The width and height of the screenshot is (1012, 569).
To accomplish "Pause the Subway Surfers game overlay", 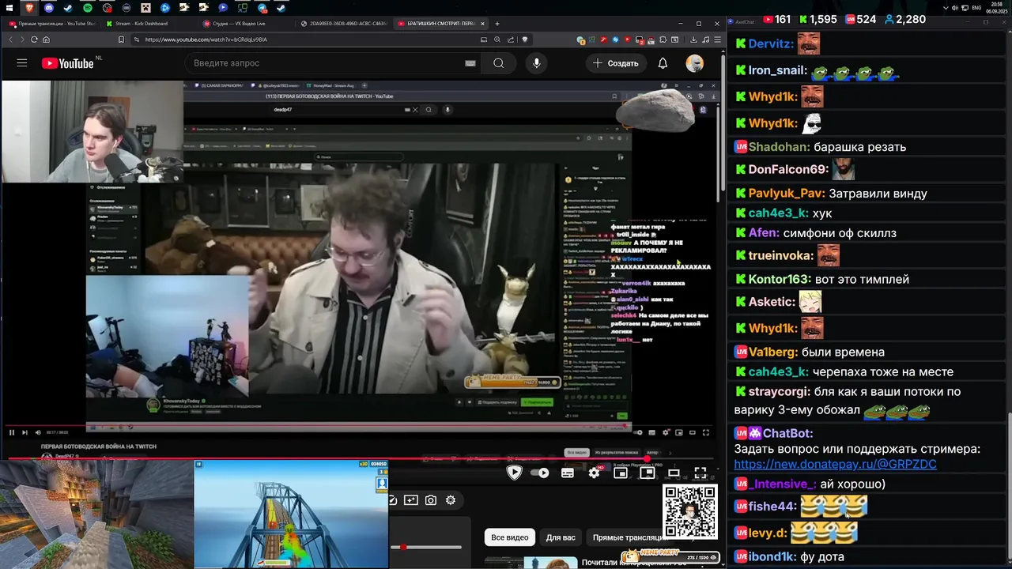I will 198,465.
